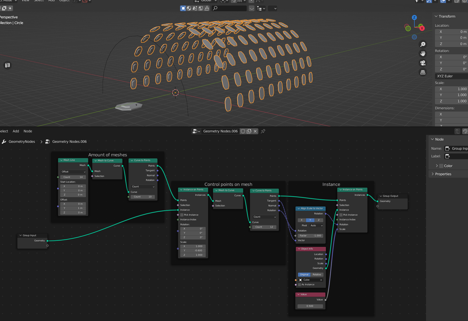
Task: Click the modifier wrench icon in breadcrumb
Action: (4, 142)
